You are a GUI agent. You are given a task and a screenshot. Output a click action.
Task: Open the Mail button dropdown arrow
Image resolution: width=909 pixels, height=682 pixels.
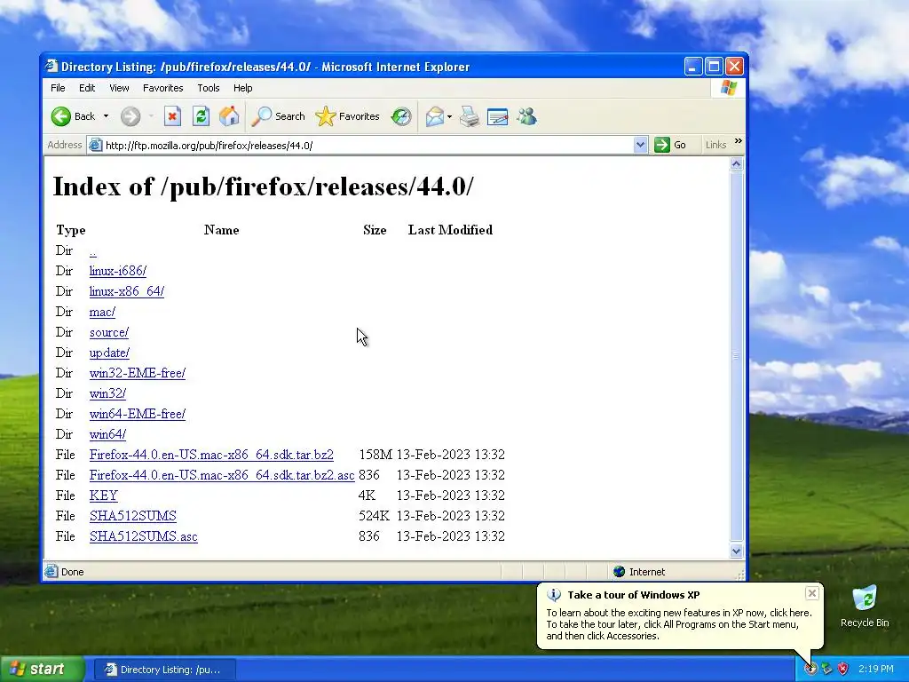click(x=449, y=116)
